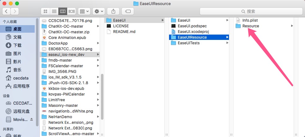Select the ChatKit-OC-master folder
The width and height of the screenshot is (305, 137).
70,26
